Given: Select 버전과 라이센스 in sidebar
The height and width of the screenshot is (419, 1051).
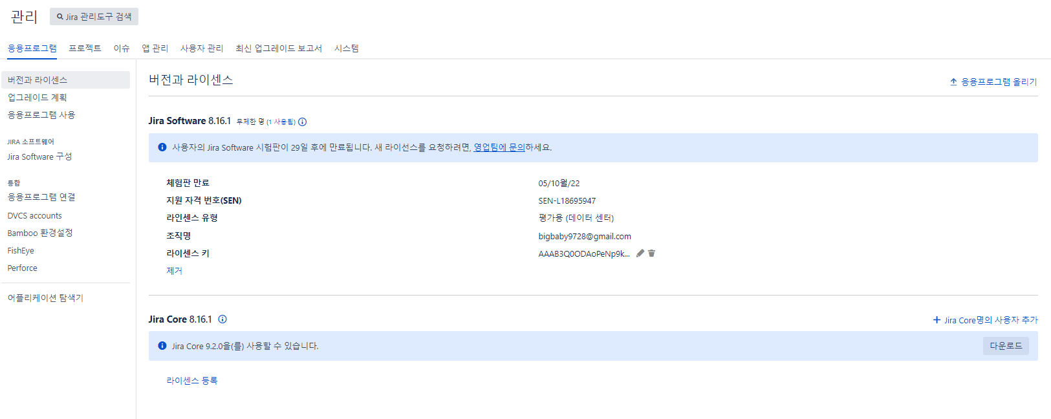Looking at the screenshot, I should (x=65, y=80).
